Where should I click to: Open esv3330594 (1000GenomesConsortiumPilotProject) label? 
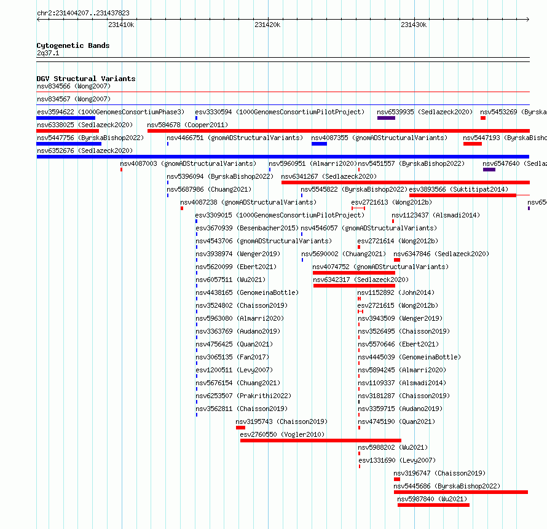280,112
